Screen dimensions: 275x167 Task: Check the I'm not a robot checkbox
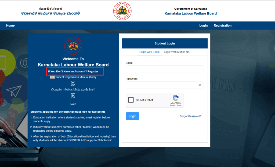(131, 100)
